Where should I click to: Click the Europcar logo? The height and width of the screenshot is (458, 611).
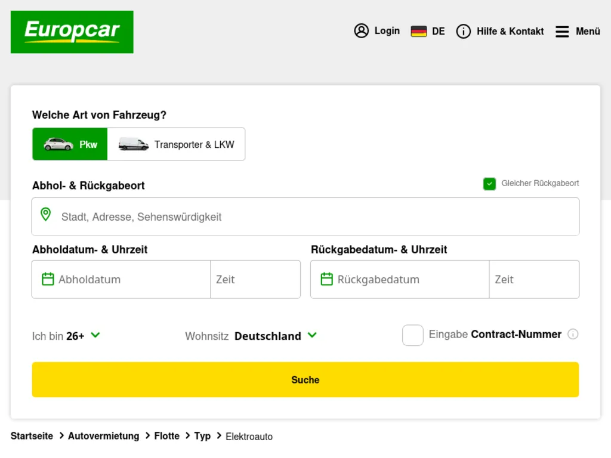72,32
